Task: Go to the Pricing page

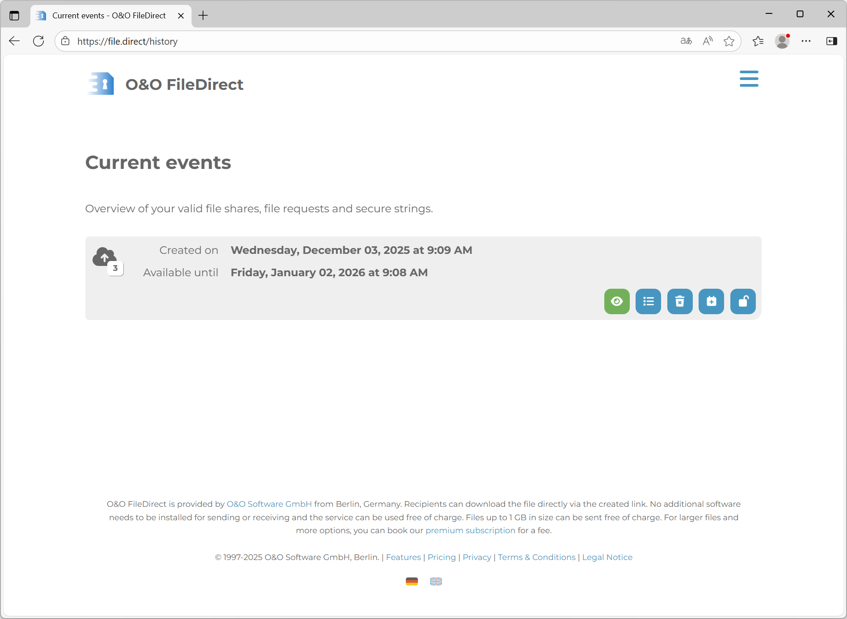Action: (x=442, y=557)
